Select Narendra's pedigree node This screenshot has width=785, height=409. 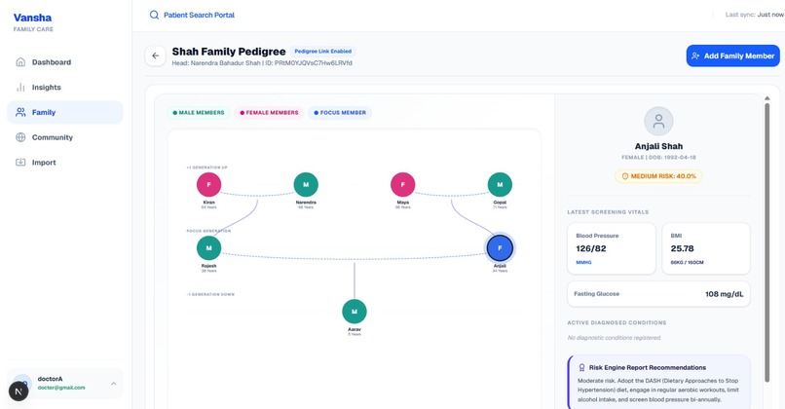click(306, 185)
